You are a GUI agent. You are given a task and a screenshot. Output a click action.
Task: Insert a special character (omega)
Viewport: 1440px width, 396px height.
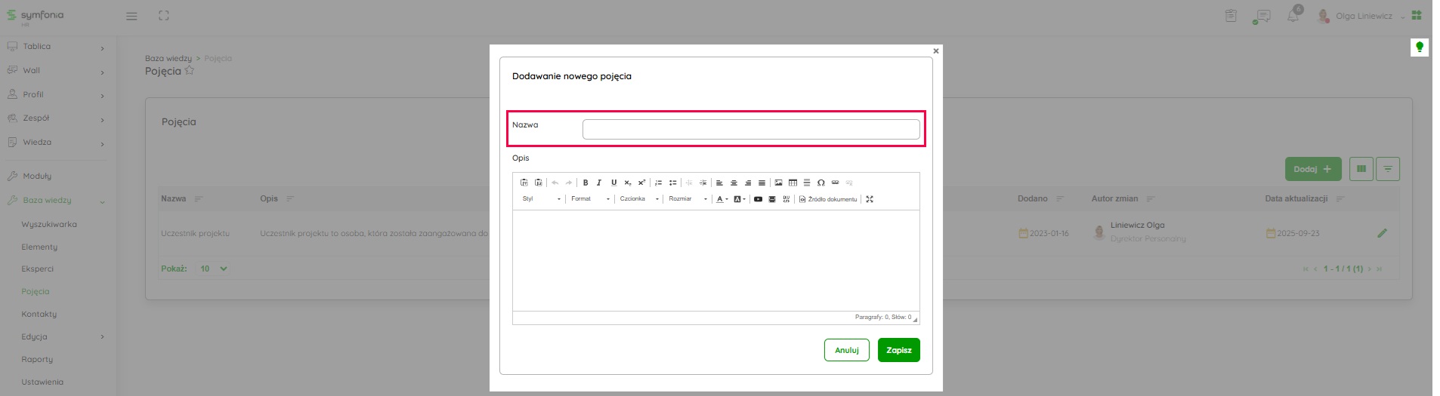pos(820,183)
